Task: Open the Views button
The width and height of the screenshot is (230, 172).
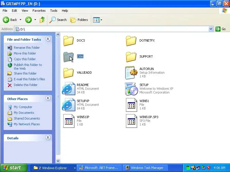Action: pos(97,20)
